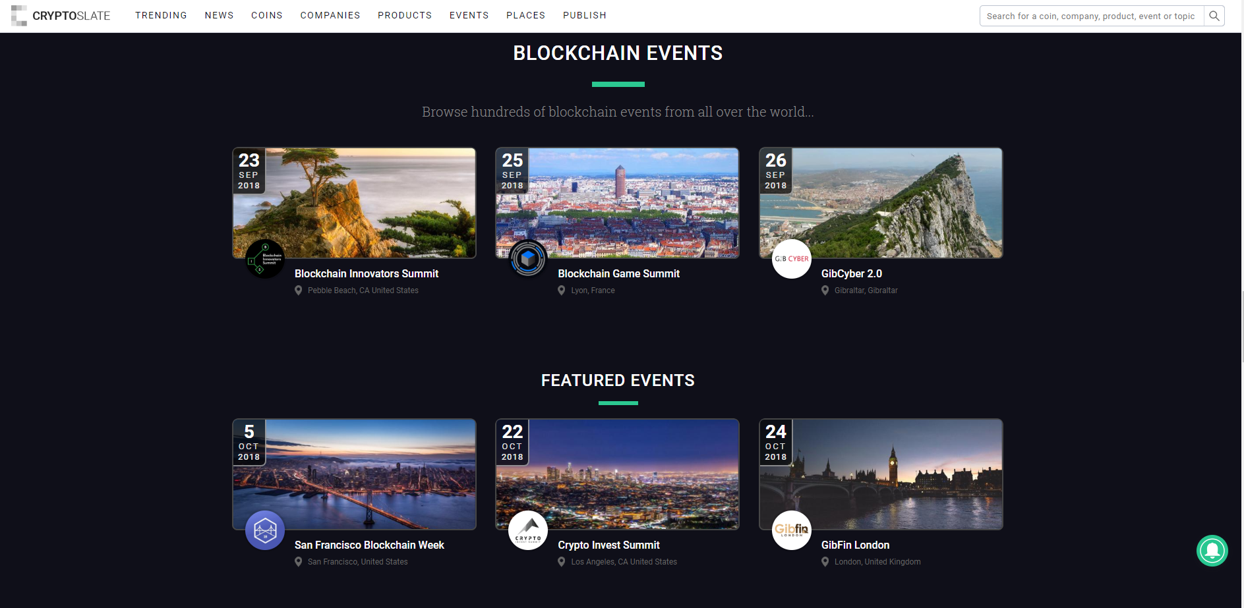The image size is (1244, 608).
Task: Open the Trending menu
Action: tap(161, 15)
